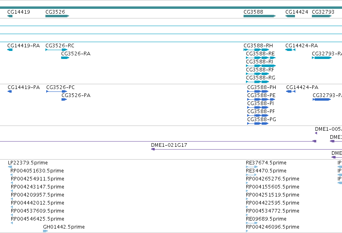This screenshot has height=233, width=342.
Task: Click the GH01442.5prime arrow glyph
Action: click(45, 231)
